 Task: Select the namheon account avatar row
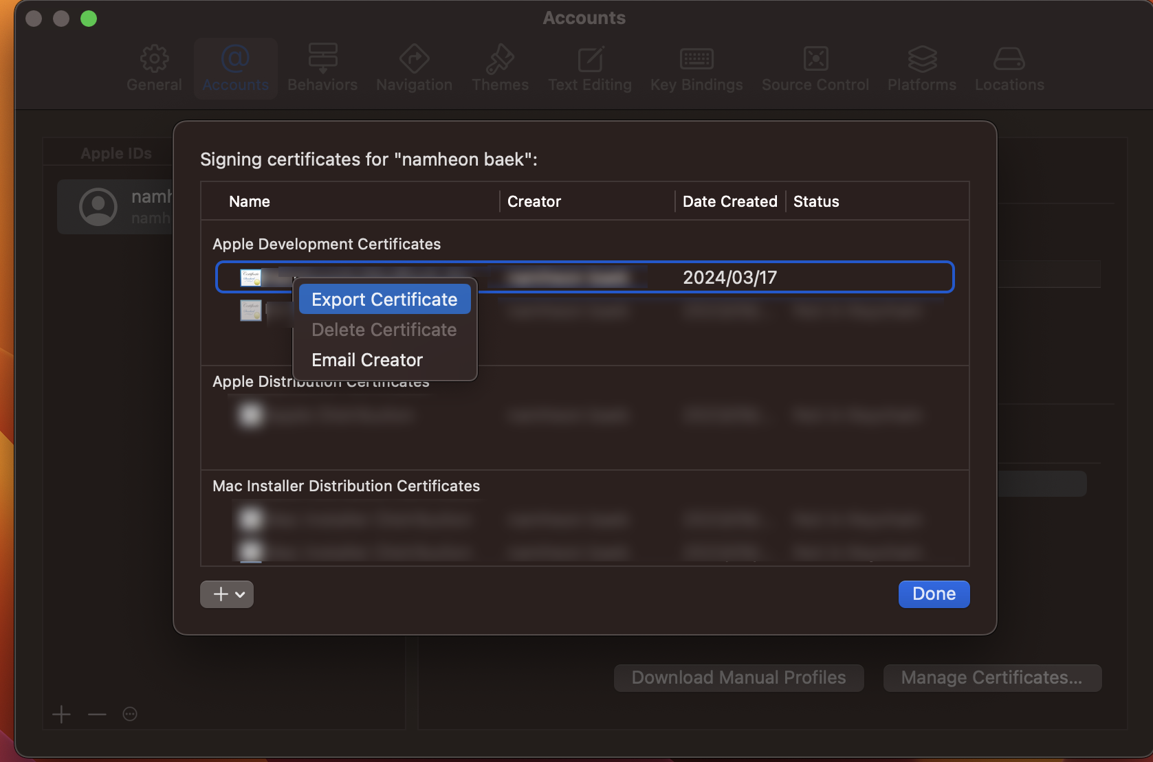coord(116,207)
